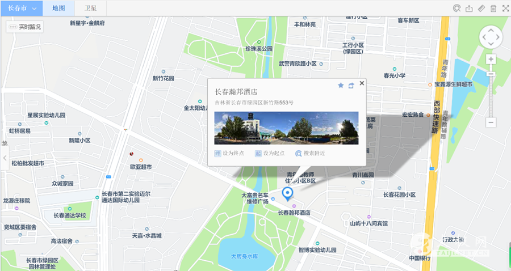
Task: Click the trash clear icon in toolbar
Action: [x=493, y=9]
